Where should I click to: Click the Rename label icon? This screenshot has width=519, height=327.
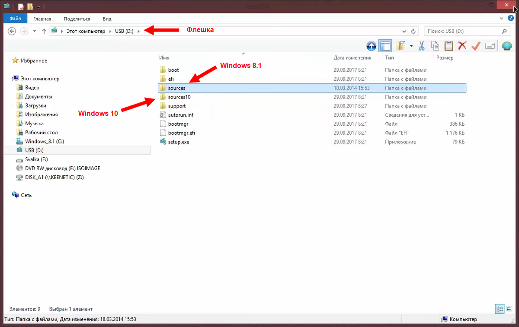pos(490,46)
